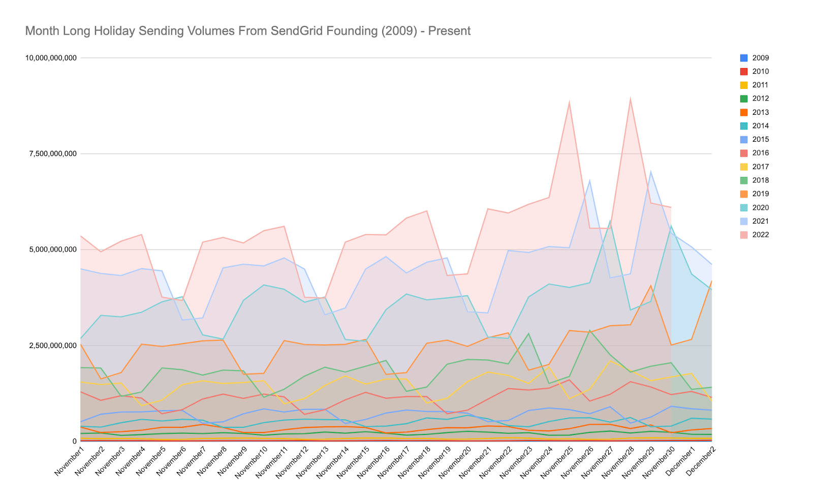
Task: Click the 2013 legend color swatch
Action: point(744,112)
